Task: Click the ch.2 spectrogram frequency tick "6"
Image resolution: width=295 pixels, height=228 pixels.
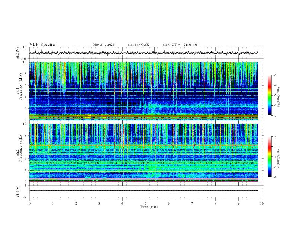Action: (26, 147)
